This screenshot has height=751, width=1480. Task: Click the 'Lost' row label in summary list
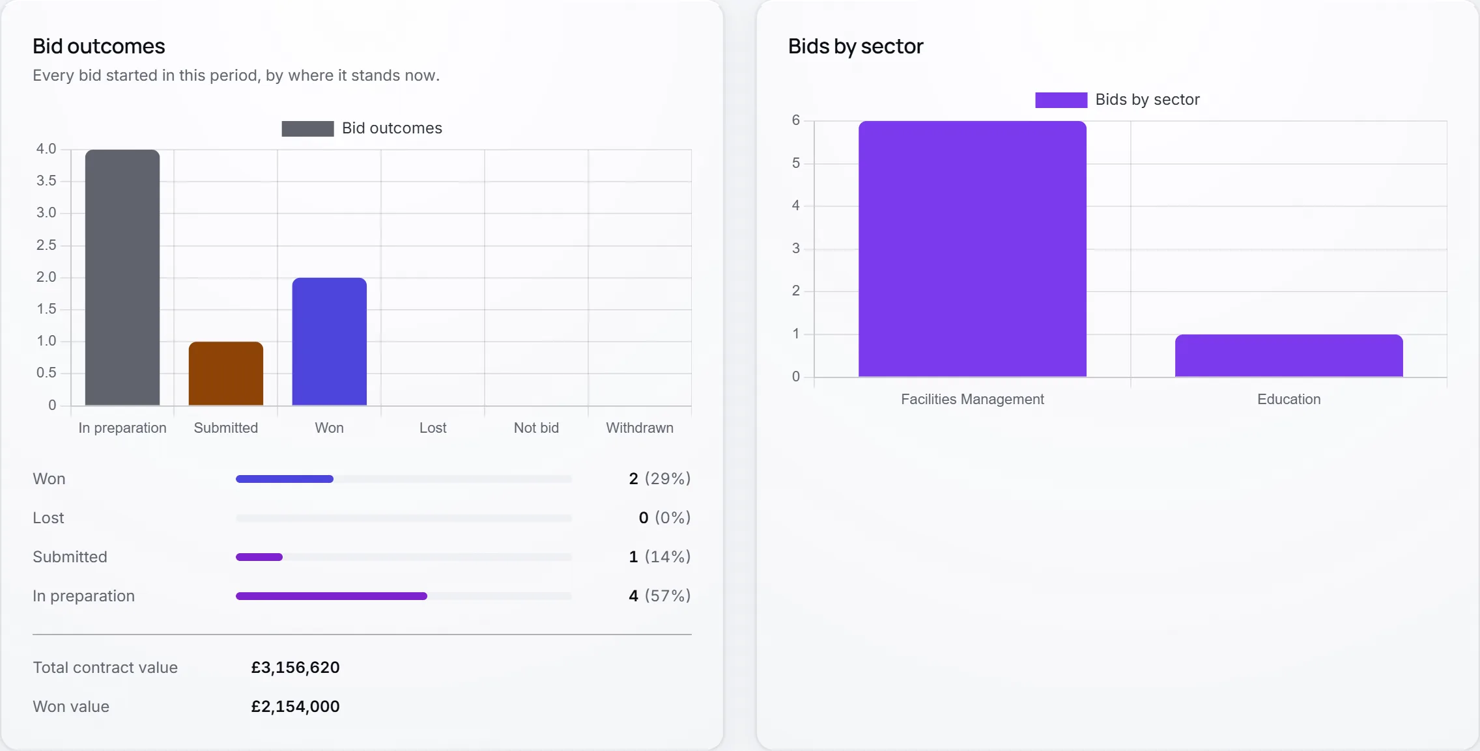pyautogui.click(x=48, y=518)
